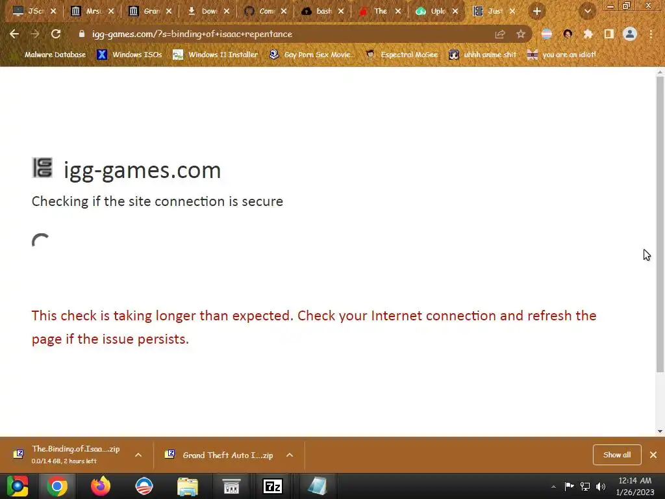The image size is (665, 499).
Task: Open the store bag taskbar icon
Action: point(231,486)
